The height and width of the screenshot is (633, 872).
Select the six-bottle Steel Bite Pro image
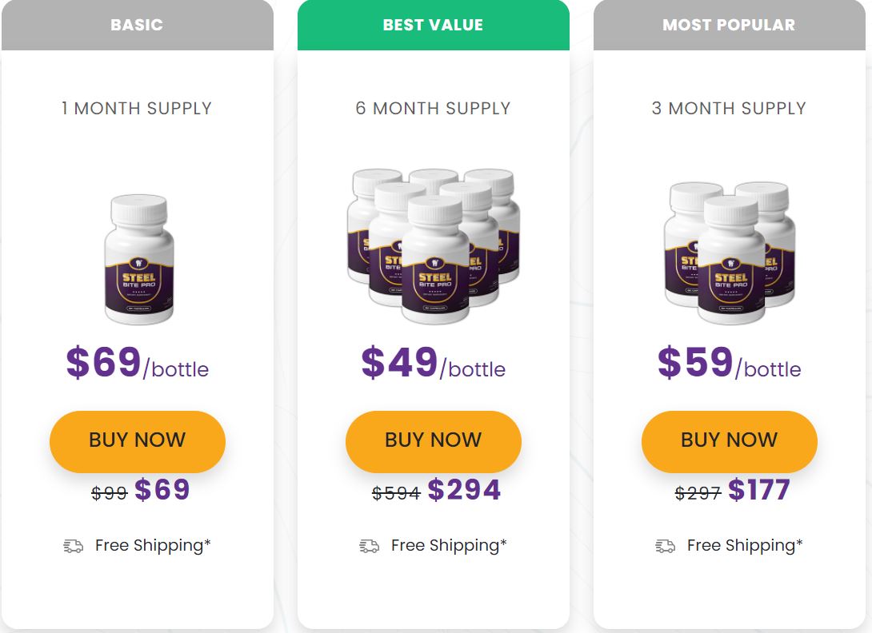pyautogui.click(x=434, y=246)
